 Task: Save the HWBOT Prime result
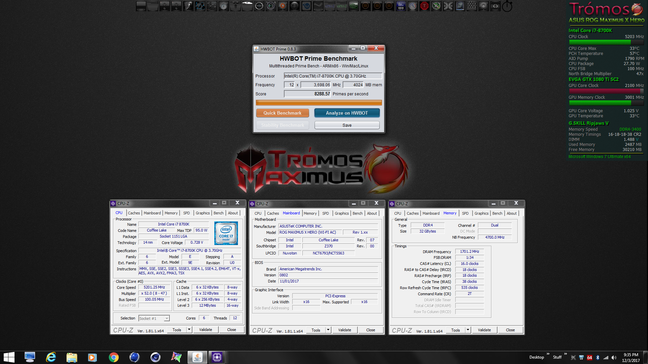[347, 125]
